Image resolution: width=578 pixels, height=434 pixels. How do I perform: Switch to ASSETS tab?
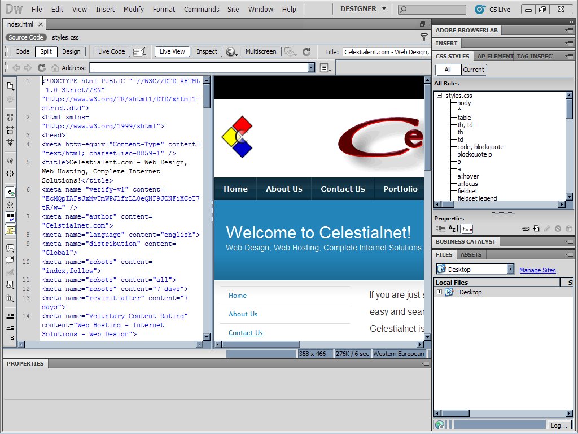click(471, 255)
